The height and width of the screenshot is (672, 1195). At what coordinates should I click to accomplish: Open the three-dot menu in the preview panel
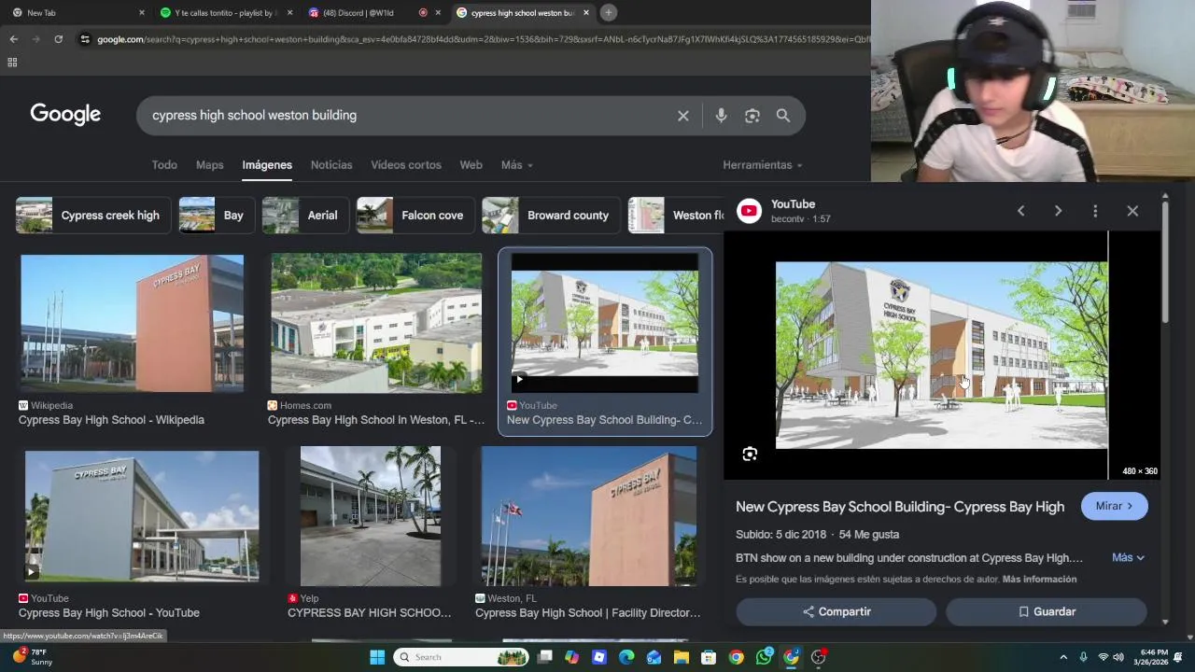pyautogui.click(x=1095, y=211)
